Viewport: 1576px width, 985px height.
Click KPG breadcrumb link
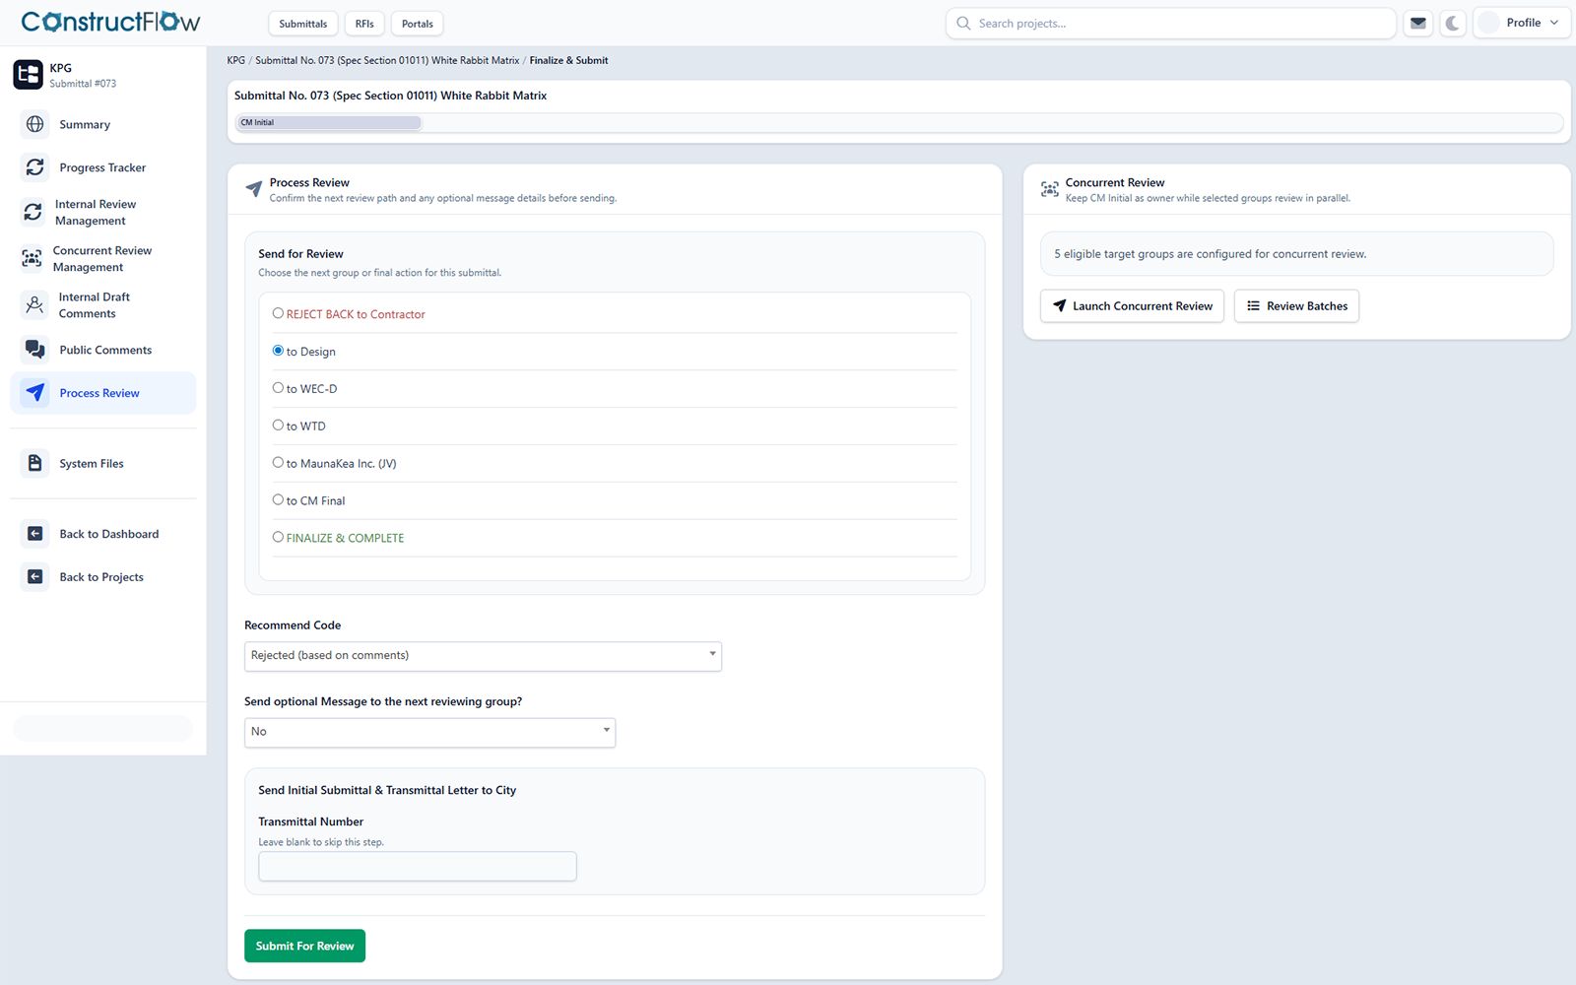click(x=235, y=60)
